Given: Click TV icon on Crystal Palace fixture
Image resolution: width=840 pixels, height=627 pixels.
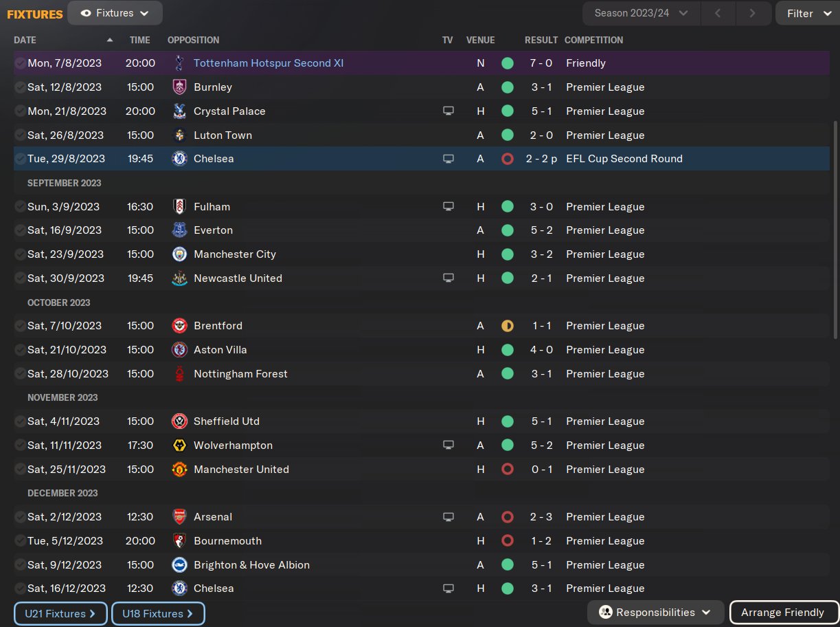Looking at the screenshot, I should 449,111.
